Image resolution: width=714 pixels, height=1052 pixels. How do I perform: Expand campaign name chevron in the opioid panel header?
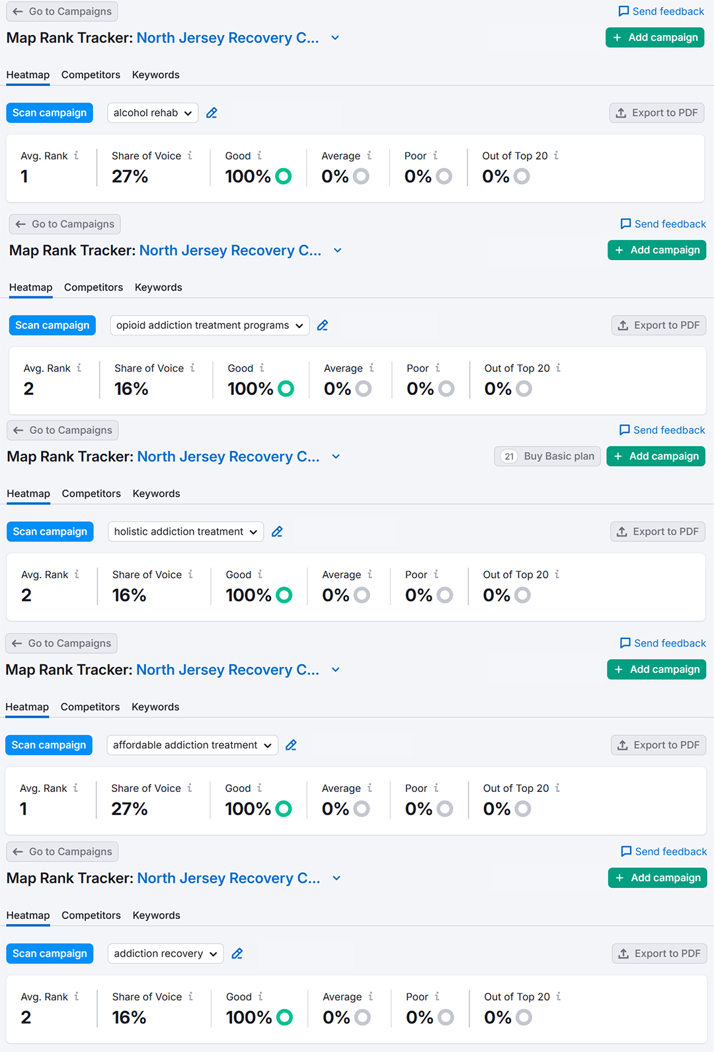pos(338,251)
